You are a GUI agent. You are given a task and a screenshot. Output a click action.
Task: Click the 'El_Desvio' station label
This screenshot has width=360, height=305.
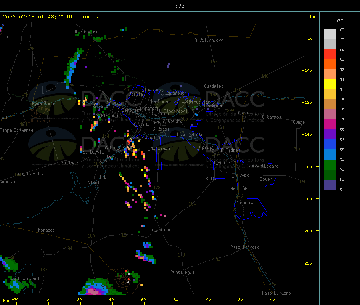pos(93,152)
